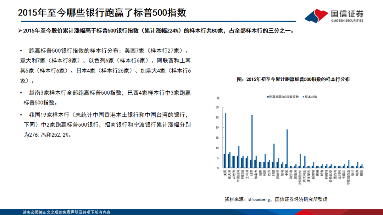Toggle the 样本总数 legend entry
This screenshot has width=383, height=215.
[x=309, y=97]
